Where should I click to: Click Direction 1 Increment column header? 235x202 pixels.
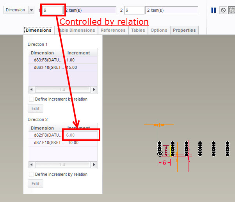[x=81, y=53]
